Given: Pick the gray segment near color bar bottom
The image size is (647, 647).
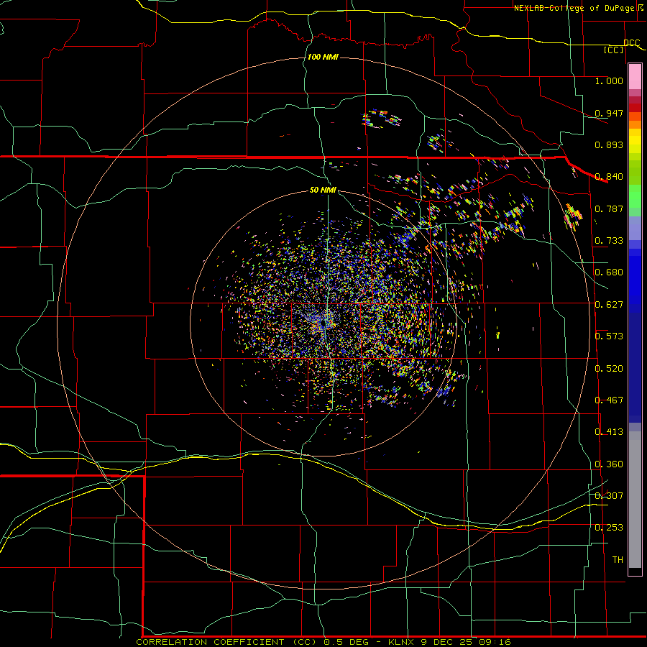Looking at the screenshot, I should pos(635,500).
